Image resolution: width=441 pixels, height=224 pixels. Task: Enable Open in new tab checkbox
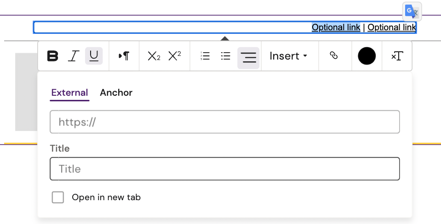[58, 197]
